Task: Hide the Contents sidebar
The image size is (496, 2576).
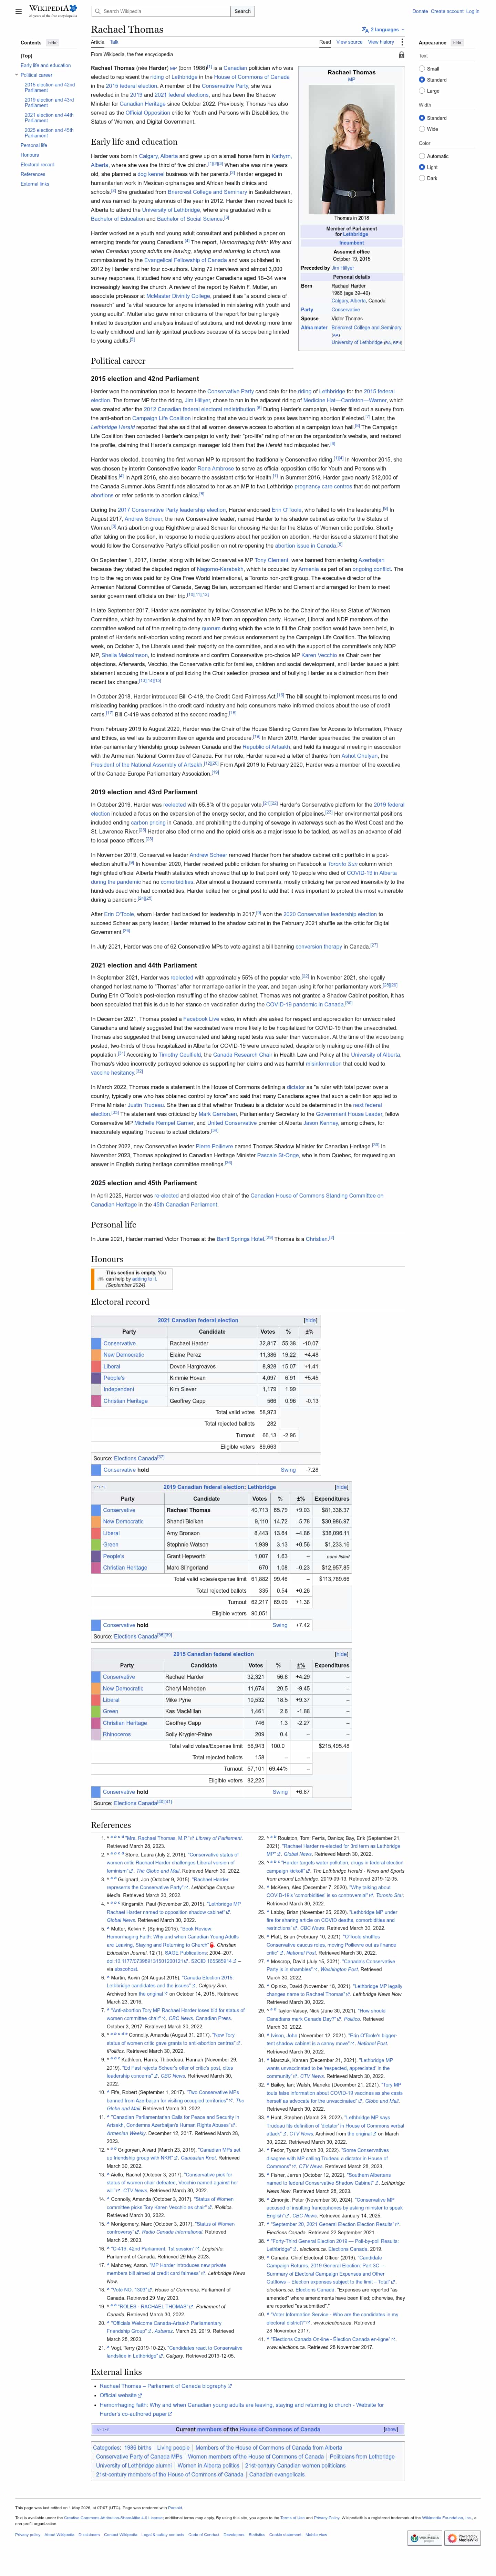Action: pos(52,43)
